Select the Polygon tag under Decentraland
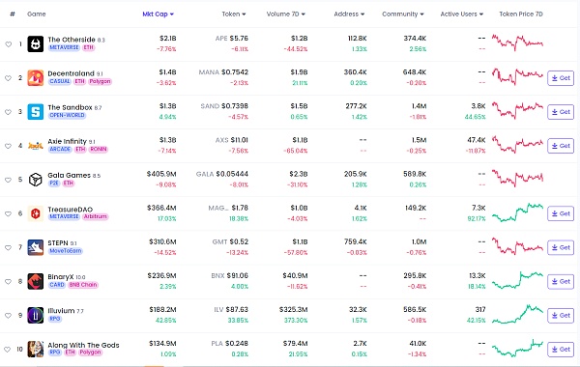 tap(100, 81)
